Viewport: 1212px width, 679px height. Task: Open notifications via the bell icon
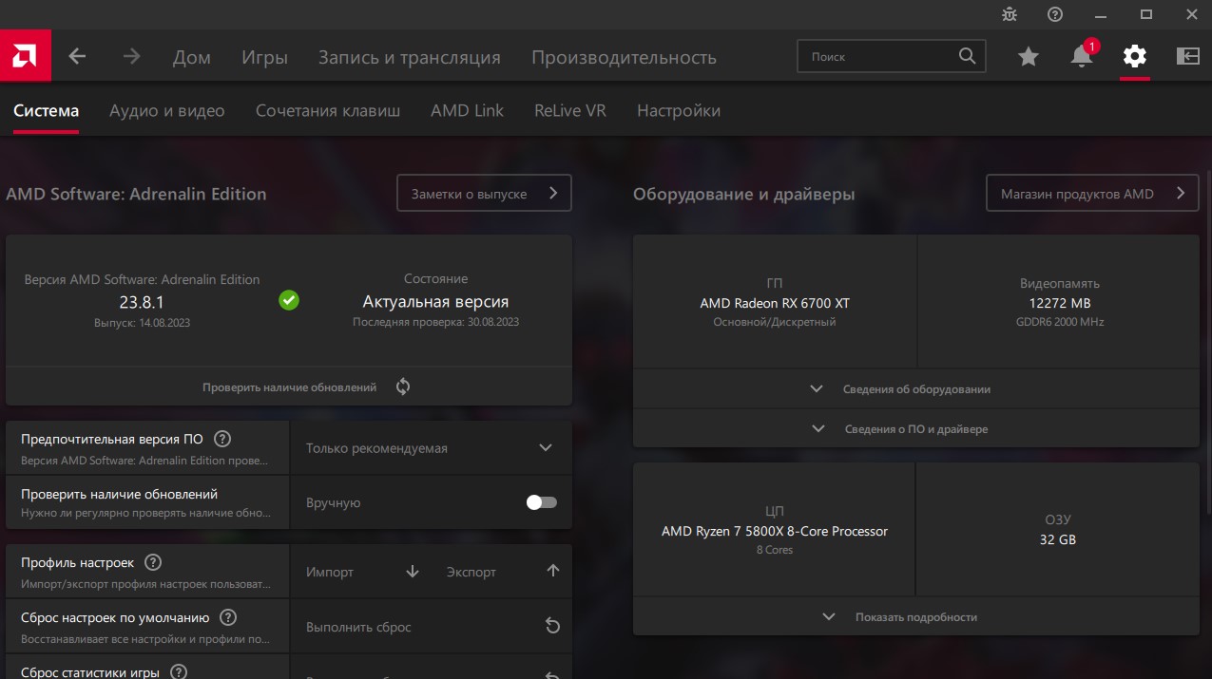point(1082,56)
